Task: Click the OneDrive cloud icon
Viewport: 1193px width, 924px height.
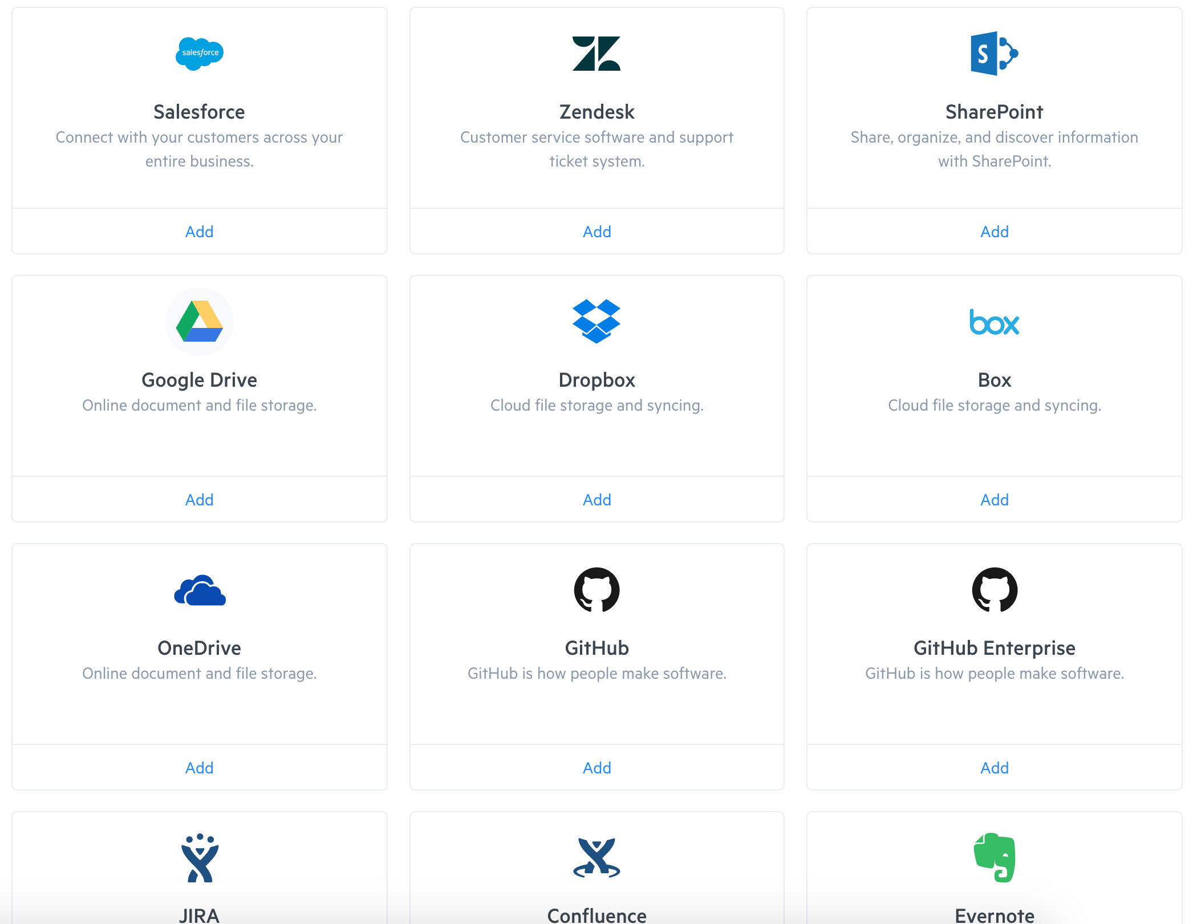Action: 199,590
